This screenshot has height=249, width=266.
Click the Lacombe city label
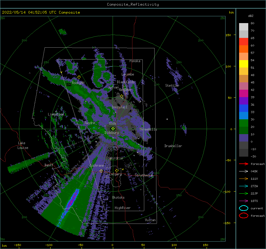[128, 74]
